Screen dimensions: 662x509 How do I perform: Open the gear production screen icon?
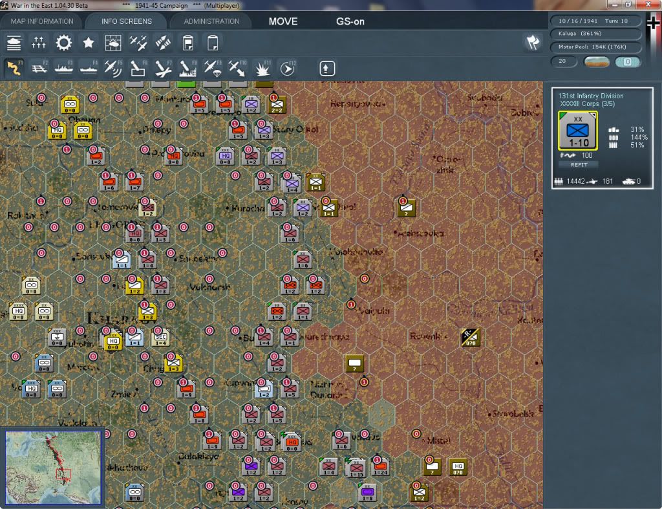(64, 43)
